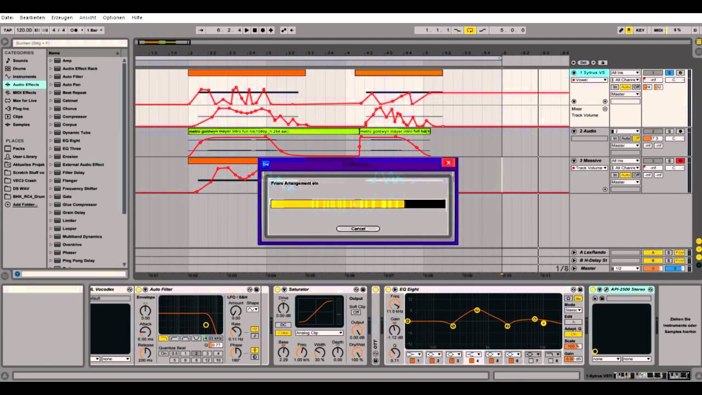Open the Bearbeiten menu

[x=32, y=18]
